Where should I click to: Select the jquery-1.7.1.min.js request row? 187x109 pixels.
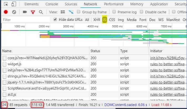click(45, 82)
